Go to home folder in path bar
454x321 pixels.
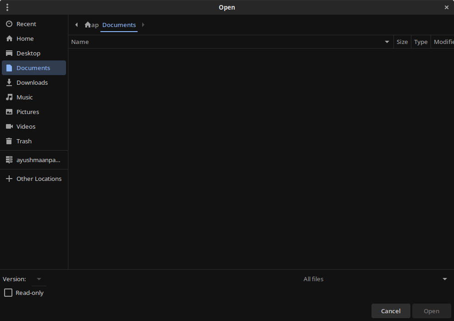click(92, 25)
